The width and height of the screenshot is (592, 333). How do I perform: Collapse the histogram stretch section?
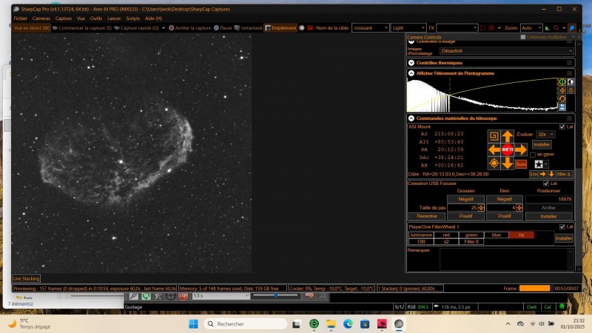pos(411,73)
